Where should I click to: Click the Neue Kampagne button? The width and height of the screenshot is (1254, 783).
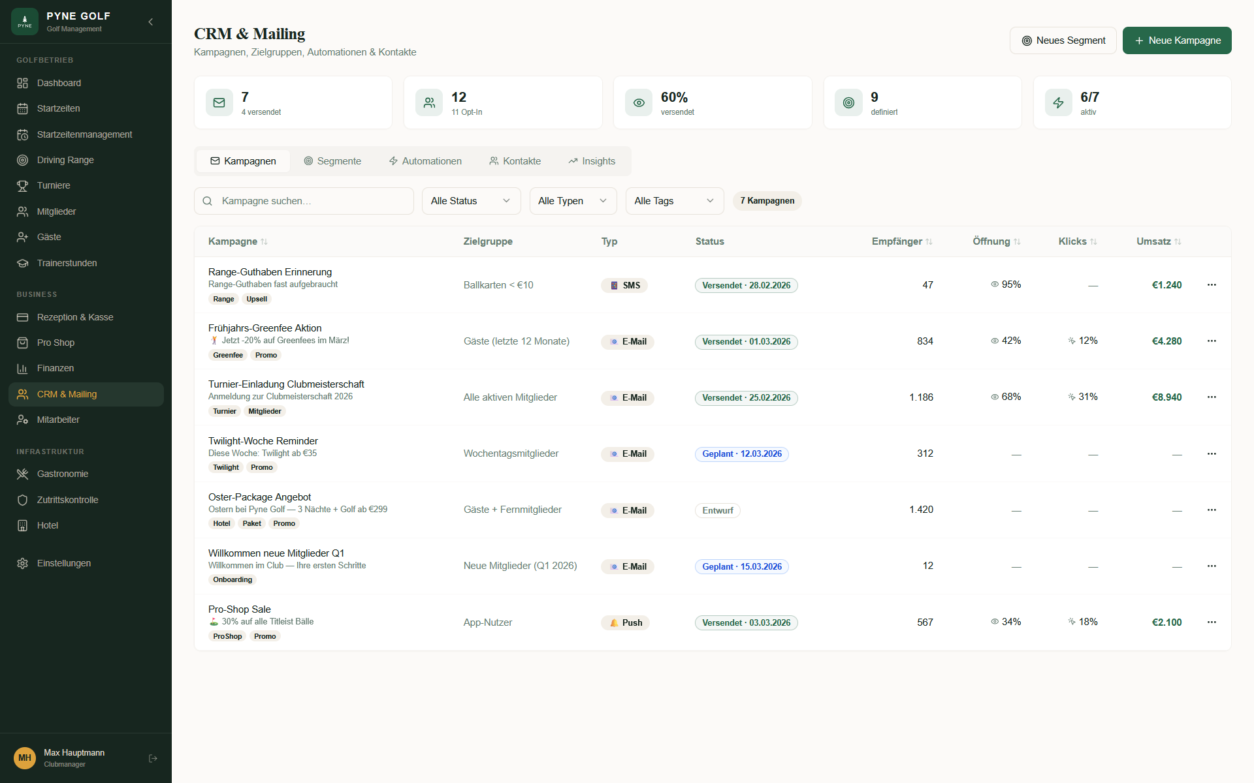coord(1177,40)
